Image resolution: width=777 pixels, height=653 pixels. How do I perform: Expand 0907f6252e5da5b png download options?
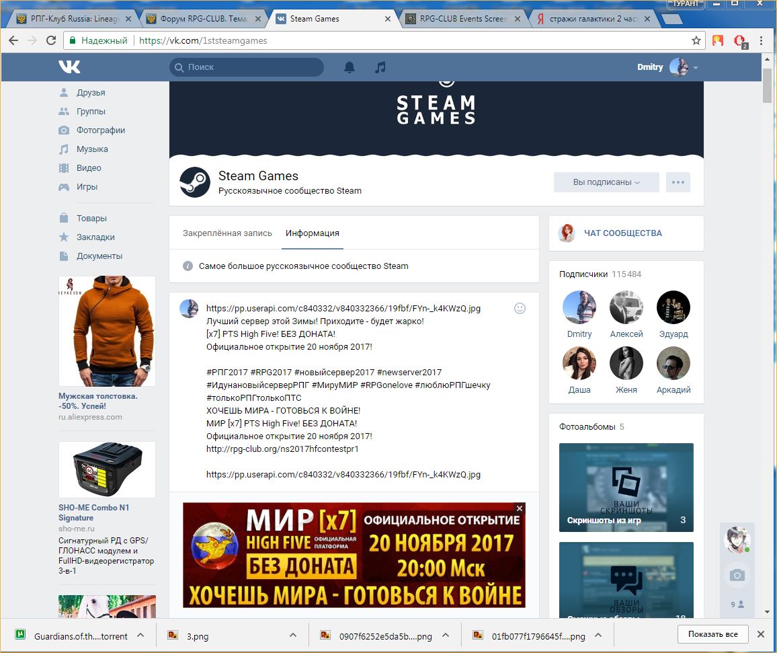[x=446, y=635]
